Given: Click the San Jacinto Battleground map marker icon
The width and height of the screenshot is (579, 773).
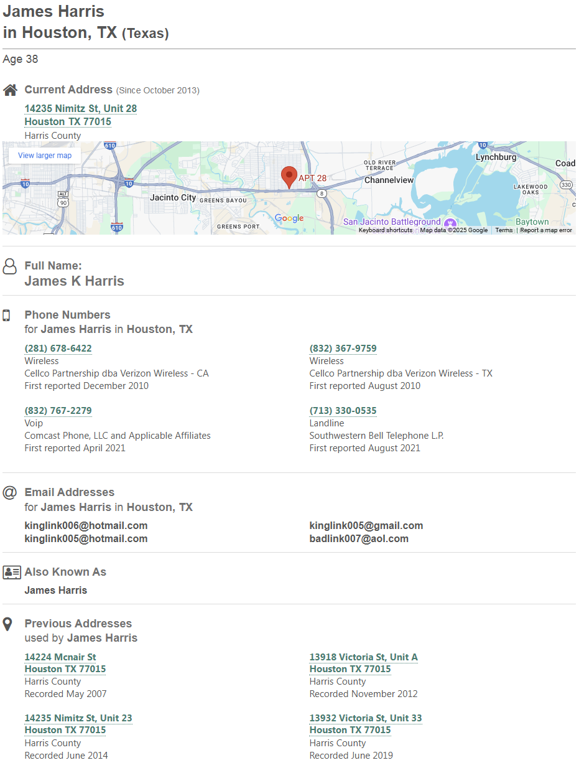Looking at the screenshot, I should pyautogui.click(x=451, y=223).
